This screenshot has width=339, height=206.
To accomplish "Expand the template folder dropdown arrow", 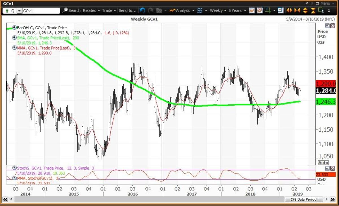I will [165, 11].
